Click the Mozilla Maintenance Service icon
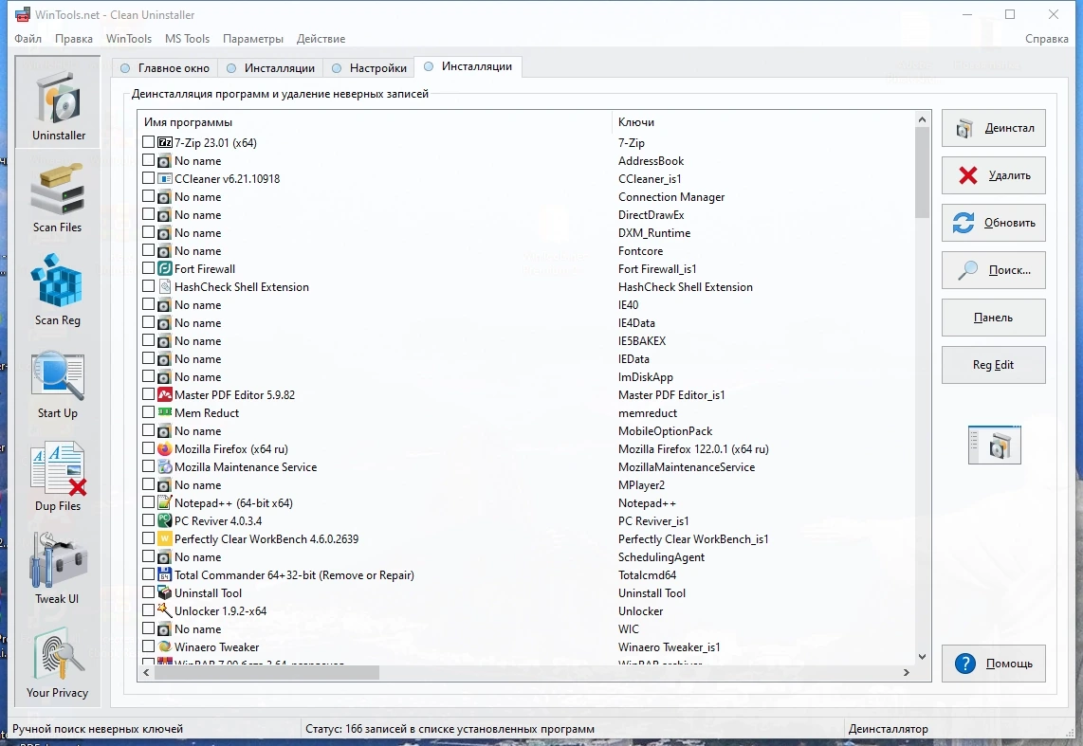Screen dimensions: 1083x746 point(164,466)
